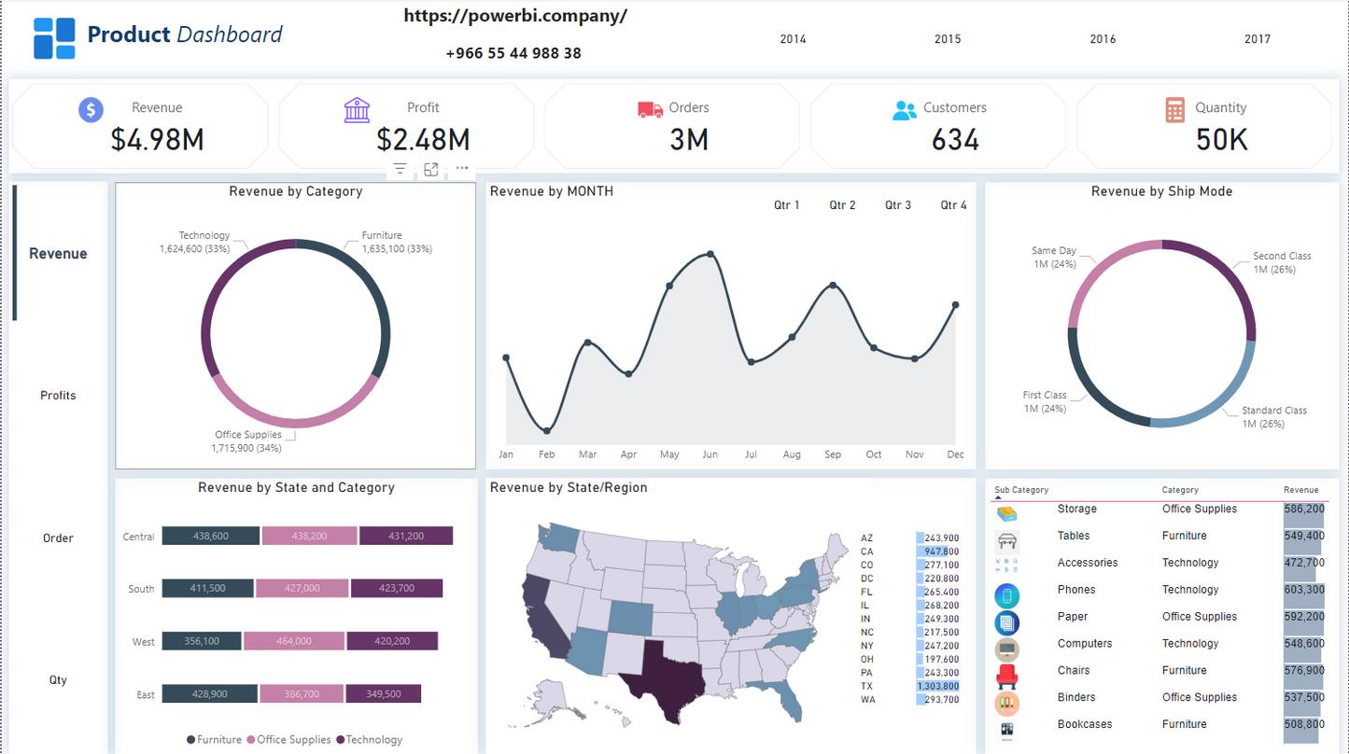This screenshot has width=1349, height=754.
Task: Click the Phones icon in sub category table
Action: (x=1007, y=594)
